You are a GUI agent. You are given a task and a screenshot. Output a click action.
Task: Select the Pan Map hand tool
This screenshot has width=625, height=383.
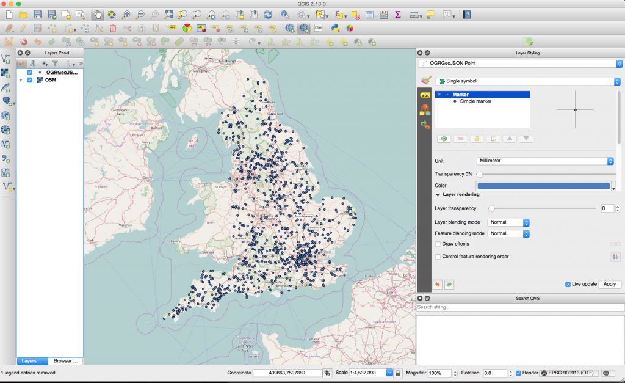tap(98, 14)
